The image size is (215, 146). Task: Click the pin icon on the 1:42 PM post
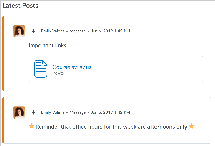[x=33, y=112]
